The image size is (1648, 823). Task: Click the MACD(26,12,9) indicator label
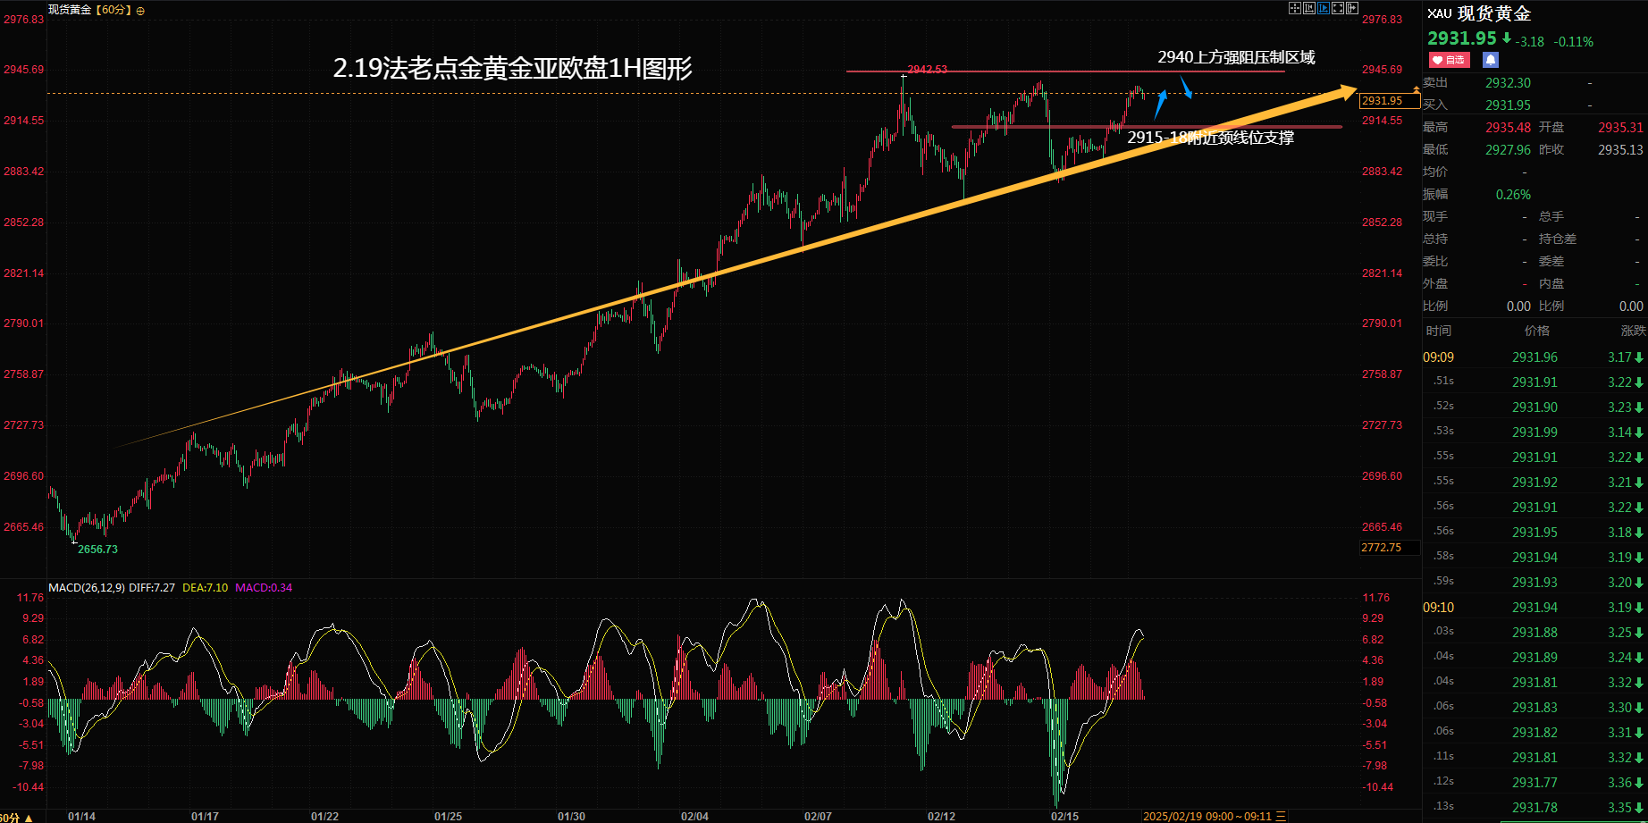87,588
